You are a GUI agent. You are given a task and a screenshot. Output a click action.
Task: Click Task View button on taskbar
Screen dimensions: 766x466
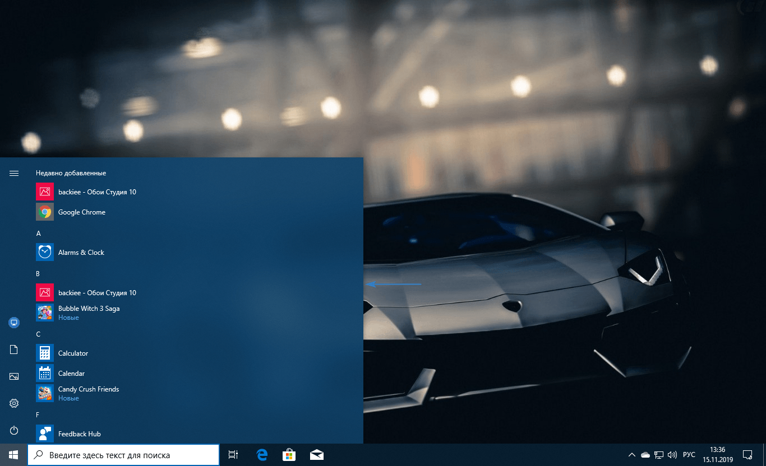click(x=233, y=455)
